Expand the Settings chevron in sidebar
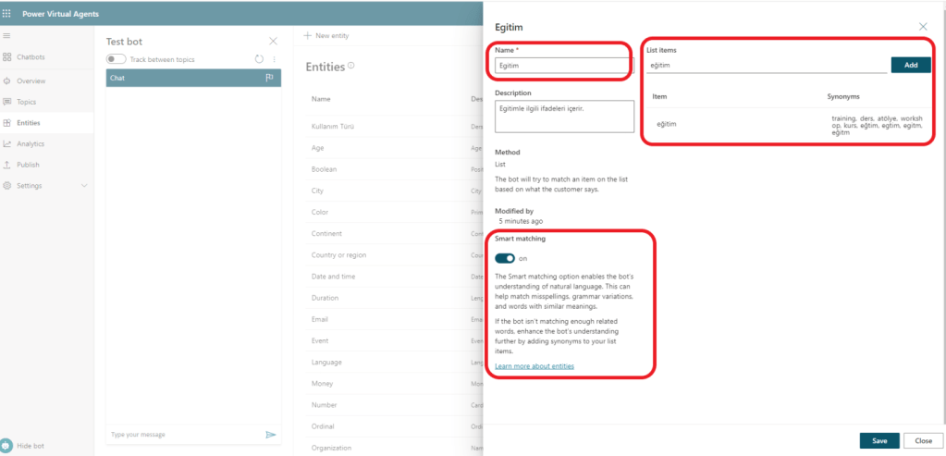 [x=85, y=186]
